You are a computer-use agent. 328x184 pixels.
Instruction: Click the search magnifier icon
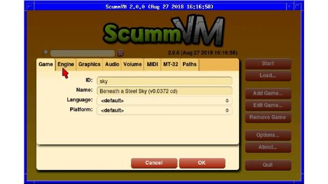click(46, 52)
